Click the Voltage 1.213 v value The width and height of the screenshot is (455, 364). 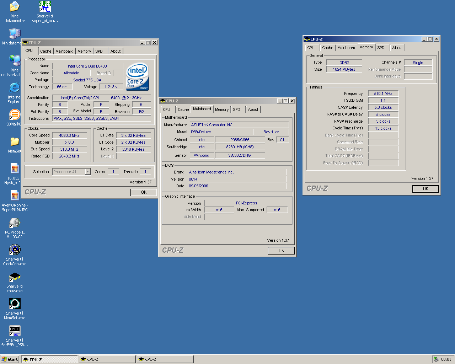tap(111, 87)
